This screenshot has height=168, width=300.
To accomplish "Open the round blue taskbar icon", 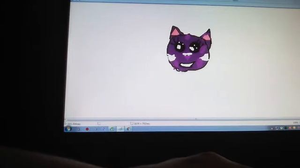I will click(x=104, y=129).
